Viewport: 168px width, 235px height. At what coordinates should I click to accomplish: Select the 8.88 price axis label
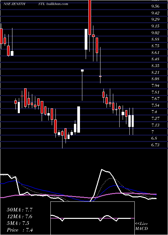[155, 40]
